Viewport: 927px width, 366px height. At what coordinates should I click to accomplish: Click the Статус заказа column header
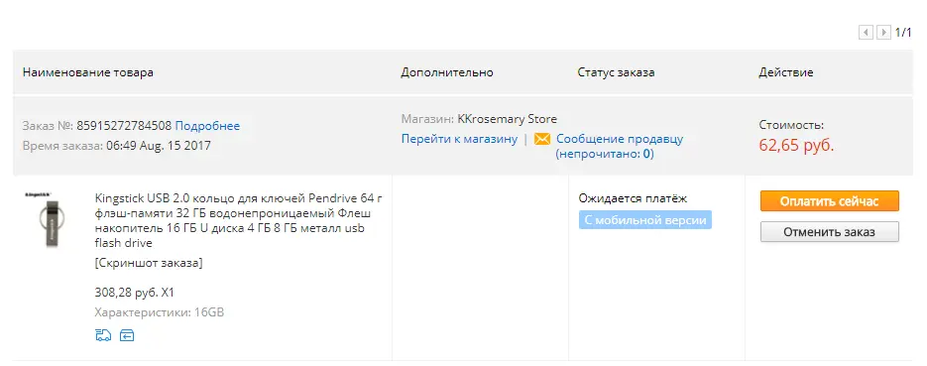[x=616, y=72]
